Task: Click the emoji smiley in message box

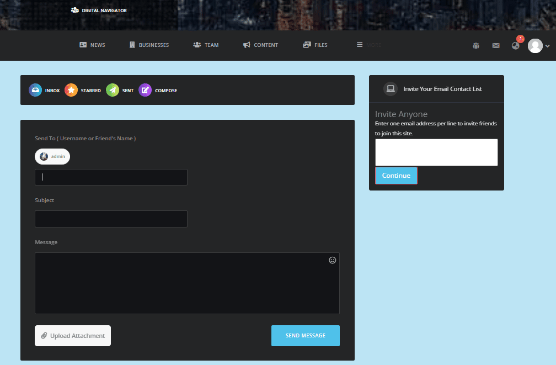Action: click(332, 260)
